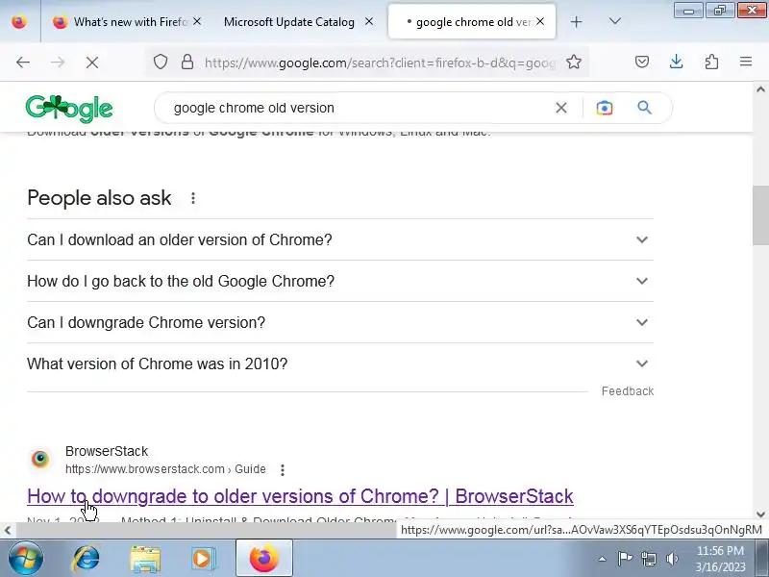The width and height of the screenshot is (769, 577).
Task: Switch to the What's new with Firefox tab
Action: pos(128,21)
